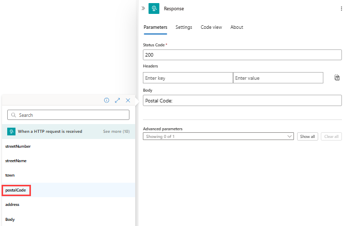
Task: Delete the header row with trash icon
Action: (x=336, y=78)
